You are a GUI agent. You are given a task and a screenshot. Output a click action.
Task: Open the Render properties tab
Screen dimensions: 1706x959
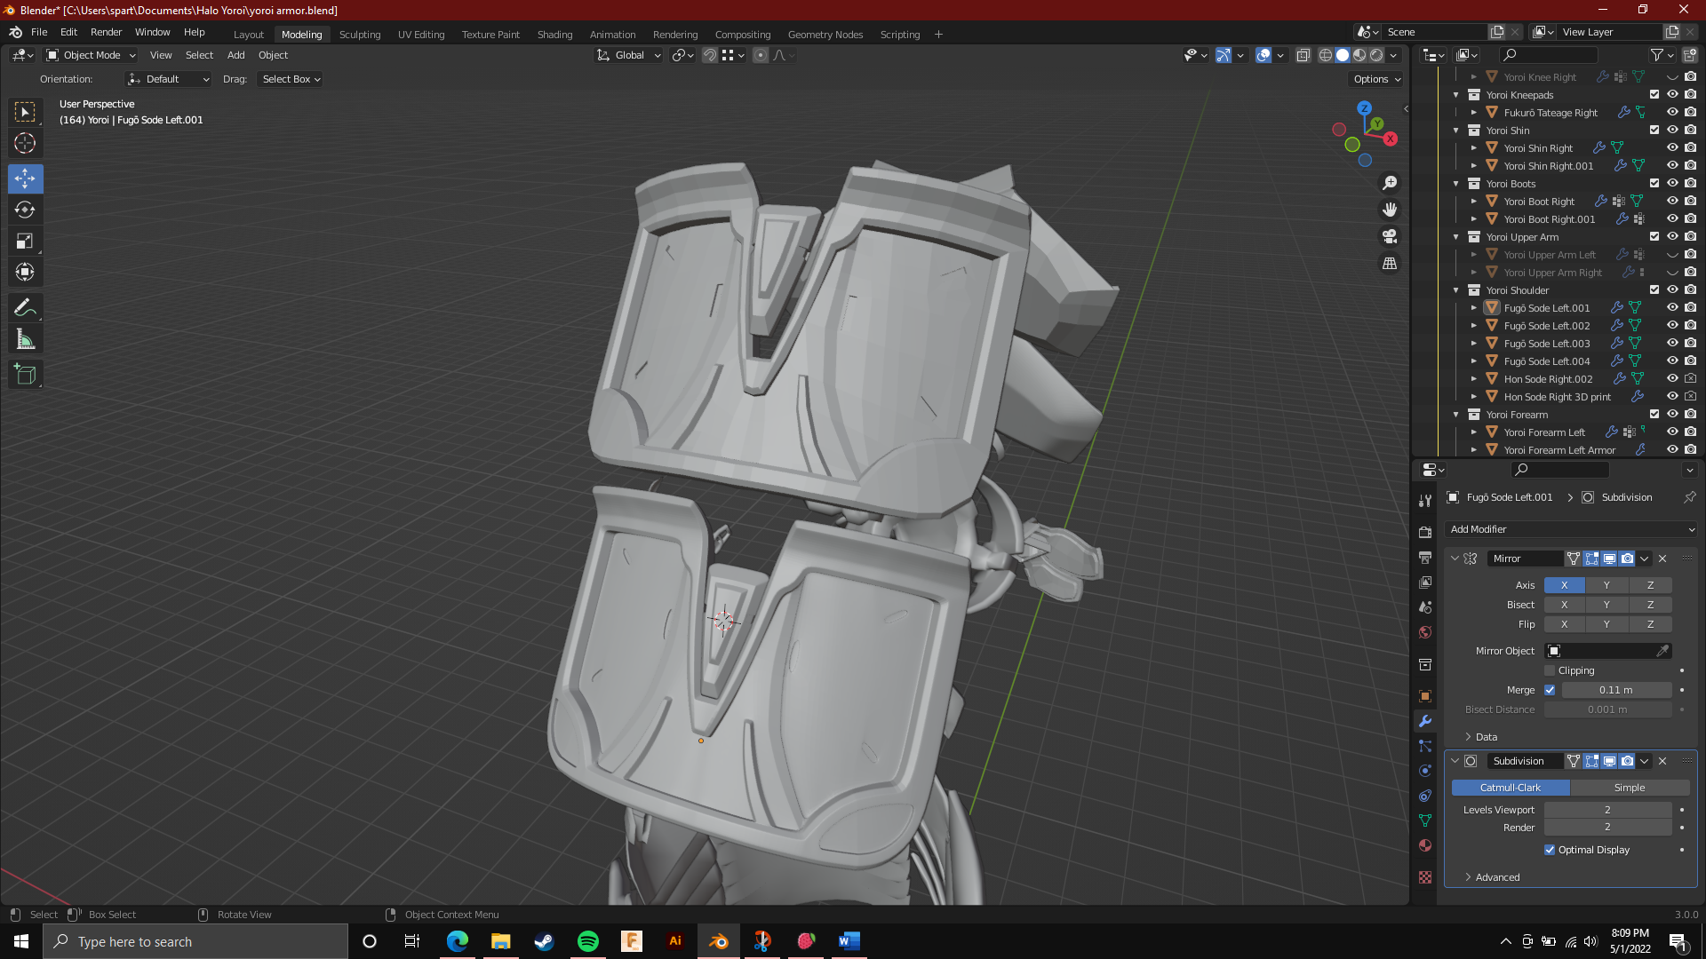tap(1425, 533)
